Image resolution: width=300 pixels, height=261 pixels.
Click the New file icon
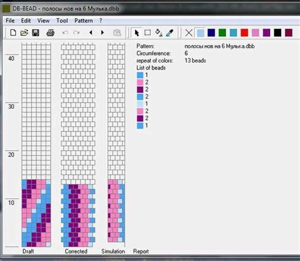pyautogui.click(x=13, y=33)
